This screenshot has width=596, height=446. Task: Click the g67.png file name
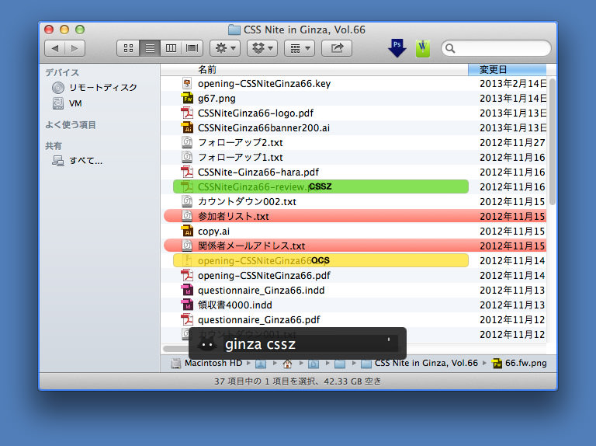tap(217, 99)
